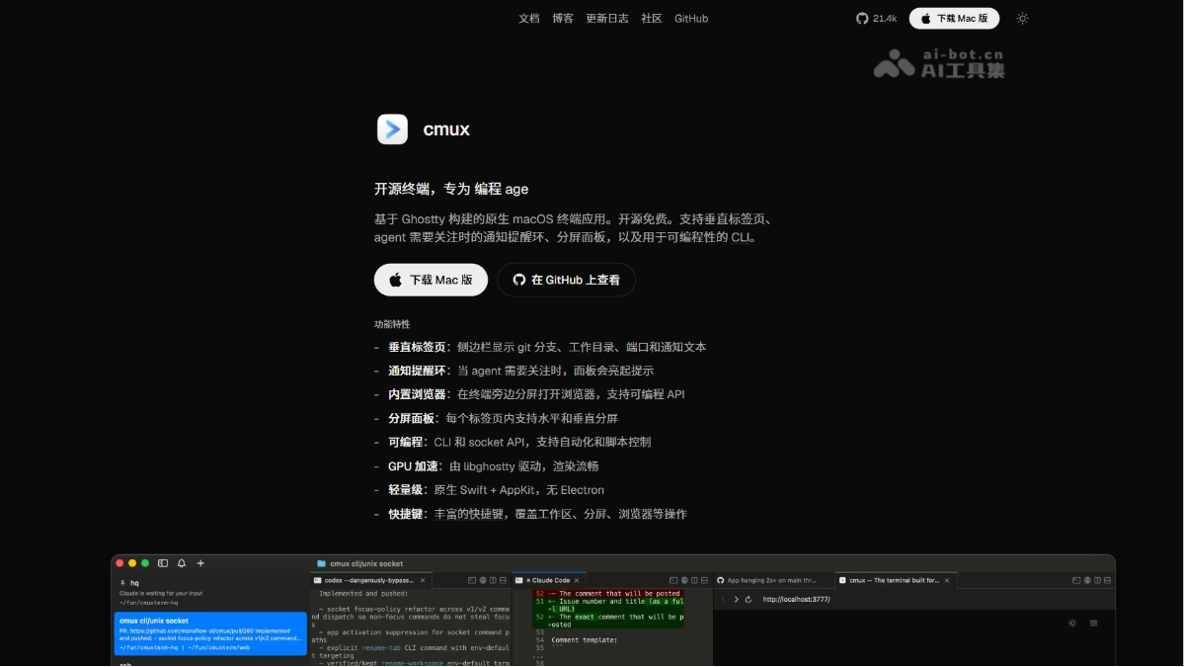The height and width of the screenshot is (667, 1185).
Task: Click the GPU 加速 feature text
Action: 413,466
